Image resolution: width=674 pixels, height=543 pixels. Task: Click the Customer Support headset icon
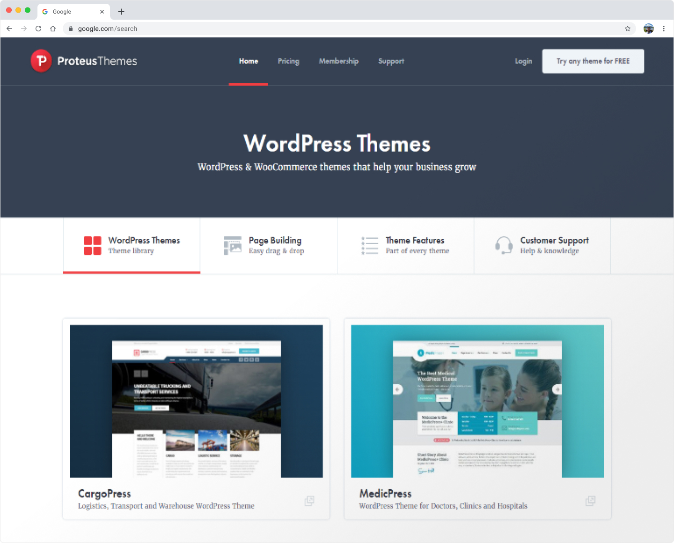pos(504,246)
